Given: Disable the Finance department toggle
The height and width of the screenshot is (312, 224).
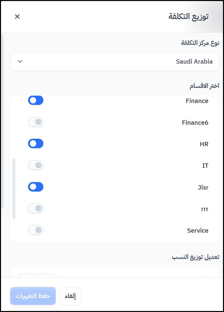Looking at the screenshot, I should 36,100.
